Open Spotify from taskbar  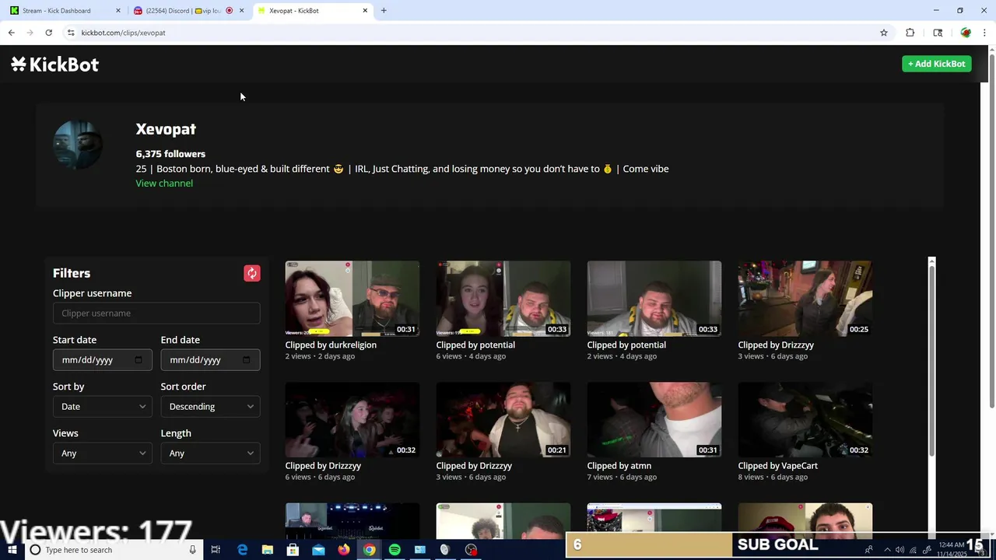[x=395, y=550]
